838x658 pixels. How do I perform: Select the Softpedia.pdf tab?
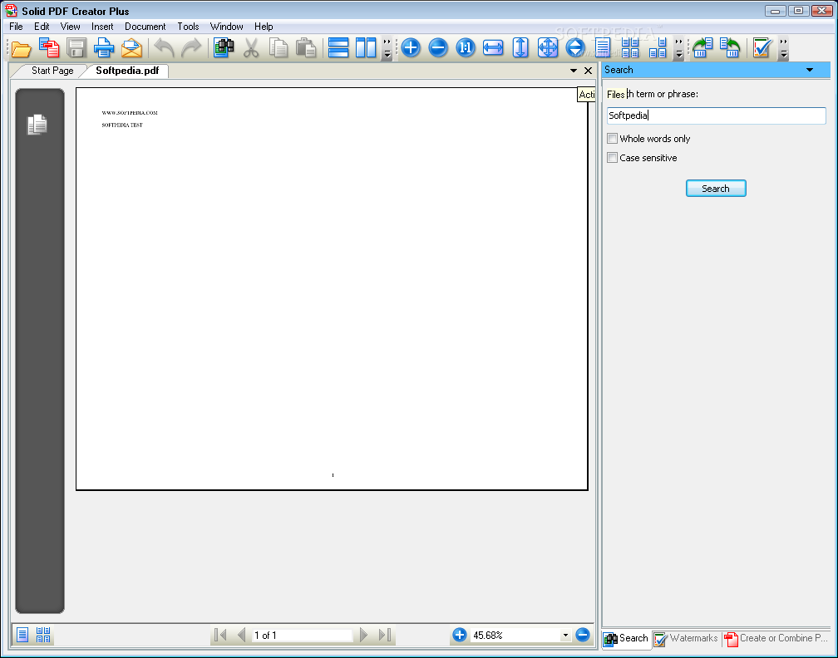point(127,71)
